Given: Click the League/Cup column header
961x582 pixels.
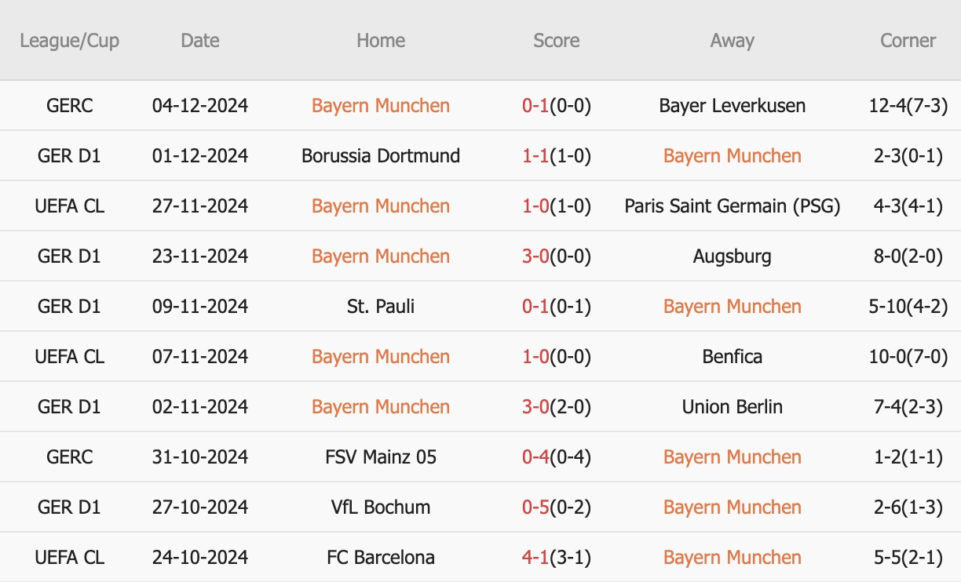Looking at the screenshot, I should point(69,41).
